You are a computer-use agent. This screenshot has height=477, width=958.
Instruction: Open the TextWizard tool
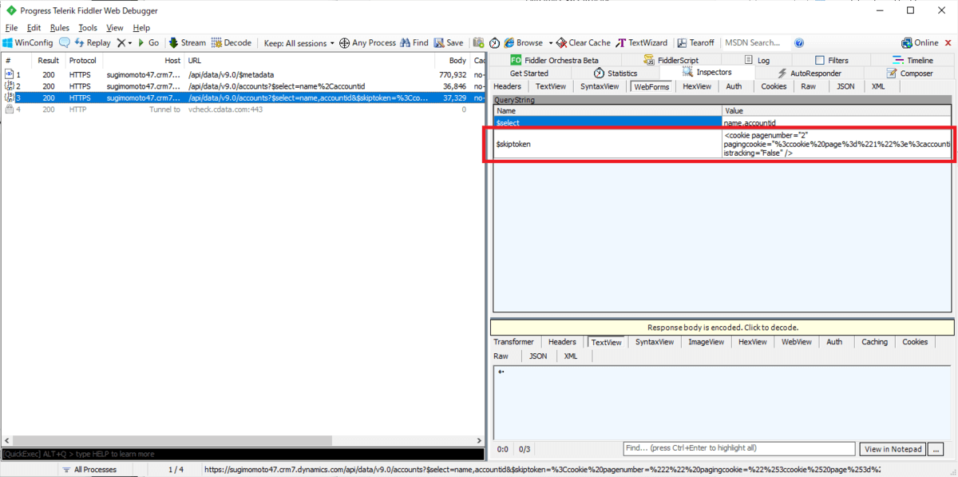click(x=642, y=43)
